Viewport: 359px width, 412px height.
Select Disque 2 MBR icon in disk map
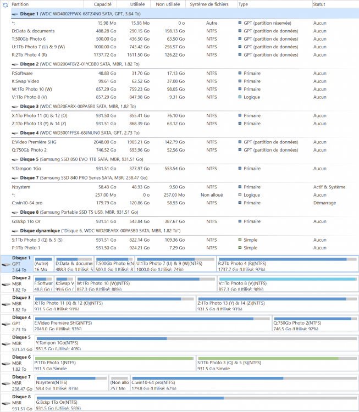[6, 285]
